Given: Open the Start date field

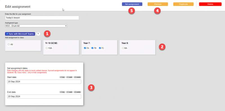Looking at the screenshot, I should (44, 82).
